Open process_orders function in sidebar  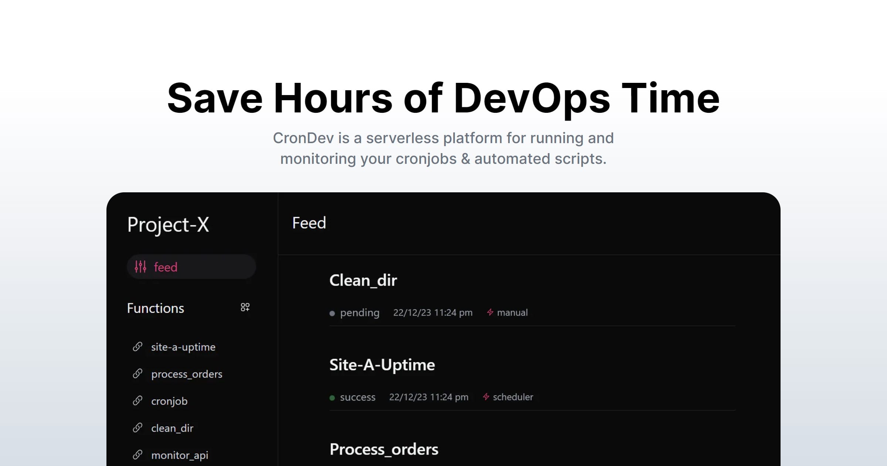187,374
